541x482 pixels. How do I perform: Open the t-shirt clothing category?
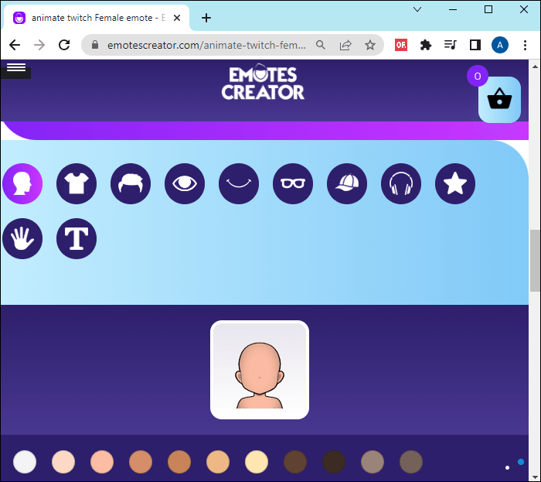(77, 183)
